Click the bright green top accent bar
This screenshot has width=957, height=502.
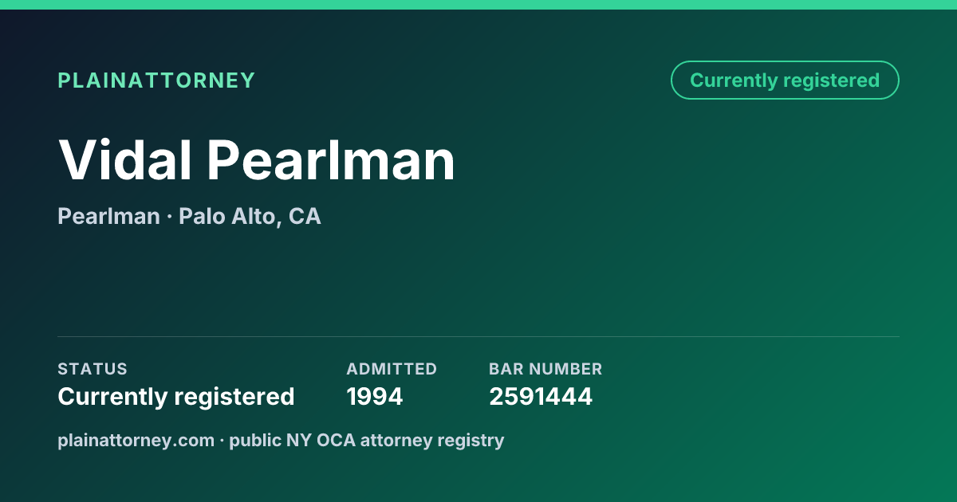pyautogui.click(x=478, y=5)
